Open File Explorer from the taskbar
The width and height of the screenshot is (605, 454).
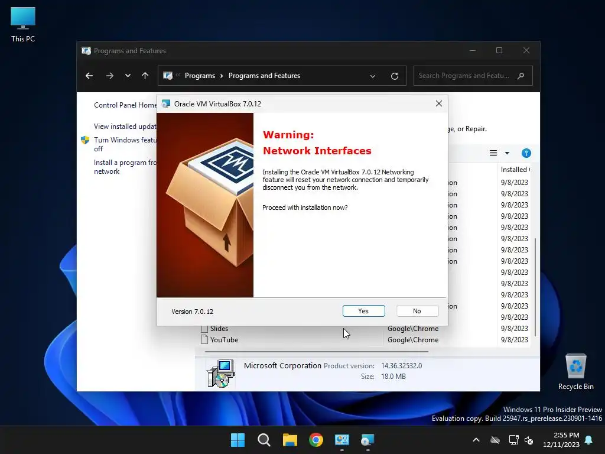pos(290,440)
